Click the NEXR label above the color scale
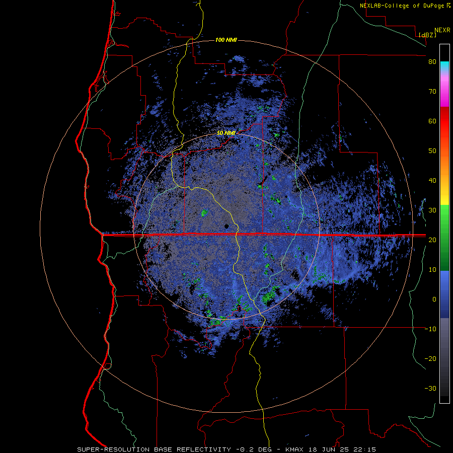 [442, 30]
